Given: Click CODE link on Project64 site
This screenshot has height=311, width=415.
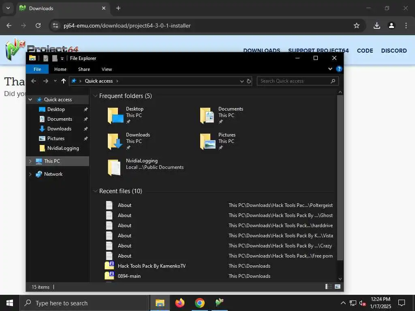Looking at the screenshot, I should click(365, 51).
